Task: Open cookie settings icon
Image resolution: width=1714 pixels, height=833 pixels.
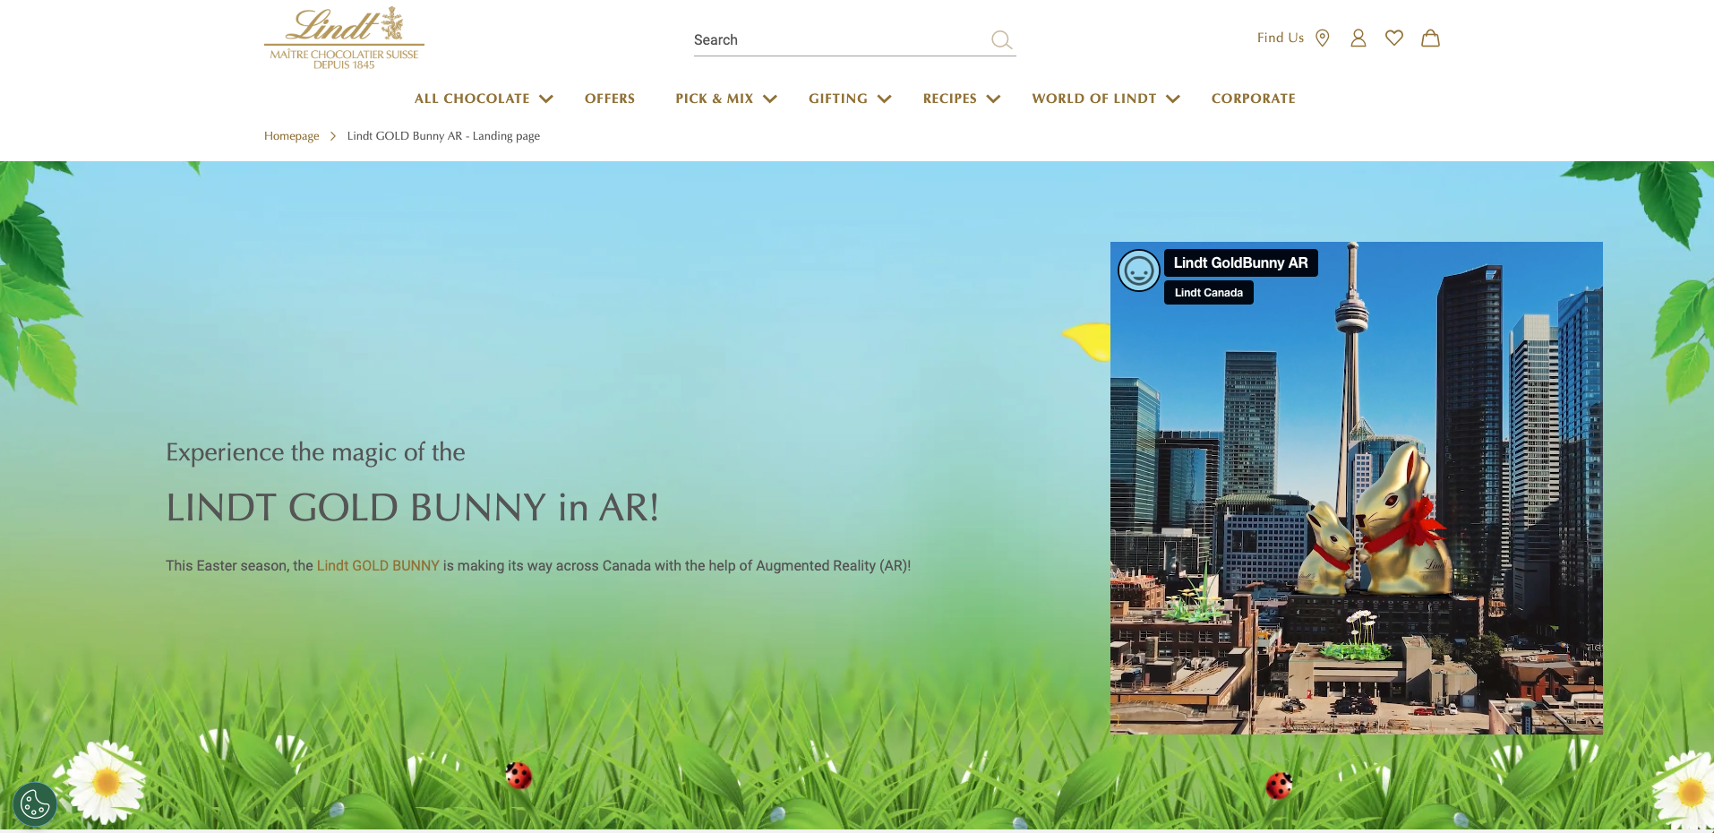Action: 35,804
